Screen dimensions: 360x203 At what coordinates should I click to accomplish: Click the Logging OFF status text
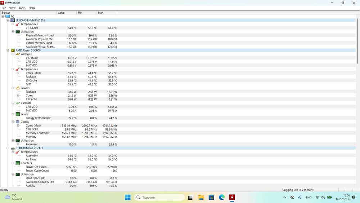click(x=298, y=190)
